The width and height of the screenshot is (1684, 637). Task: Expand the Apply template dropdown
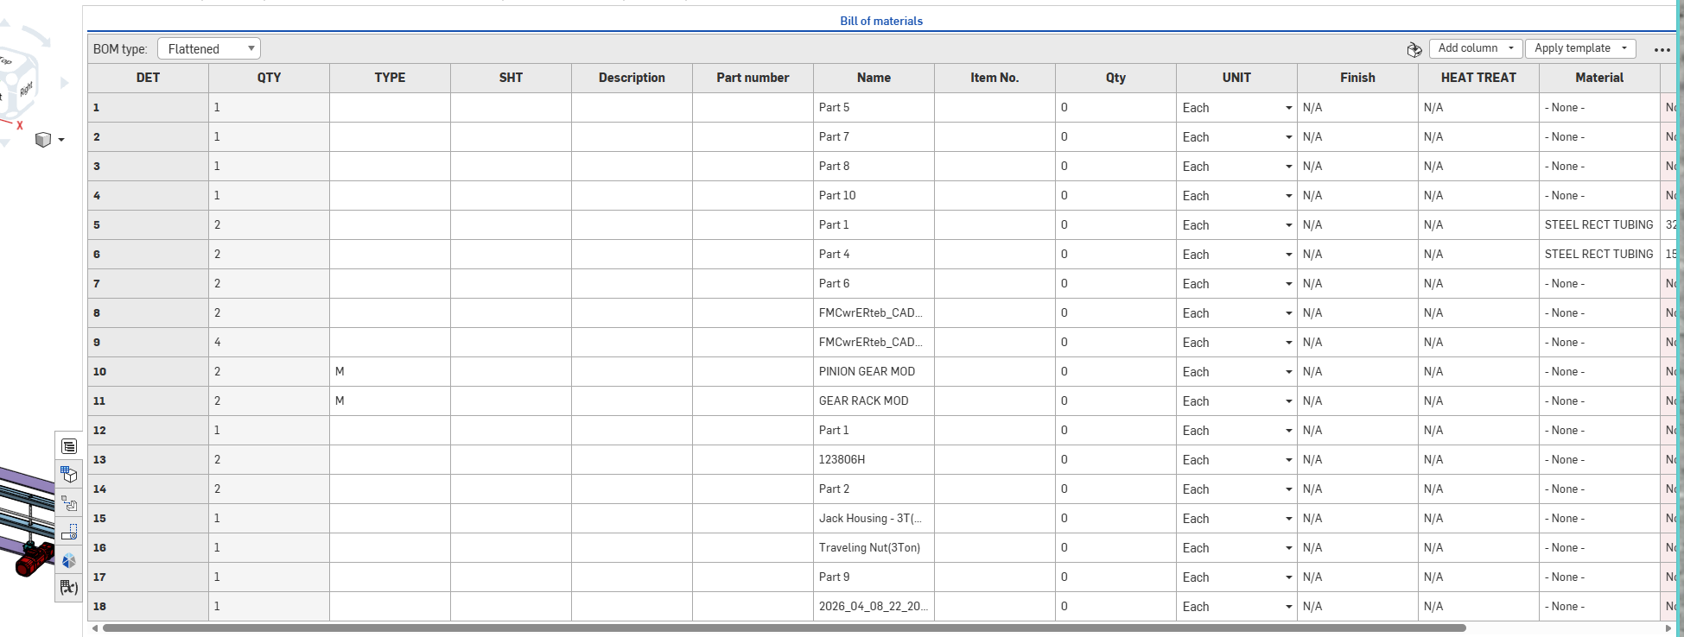1580,48
